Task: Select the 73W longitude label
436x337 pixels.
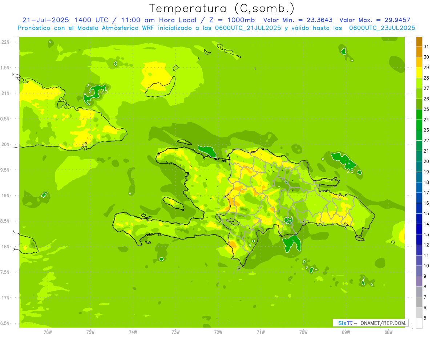Action: 175,332
